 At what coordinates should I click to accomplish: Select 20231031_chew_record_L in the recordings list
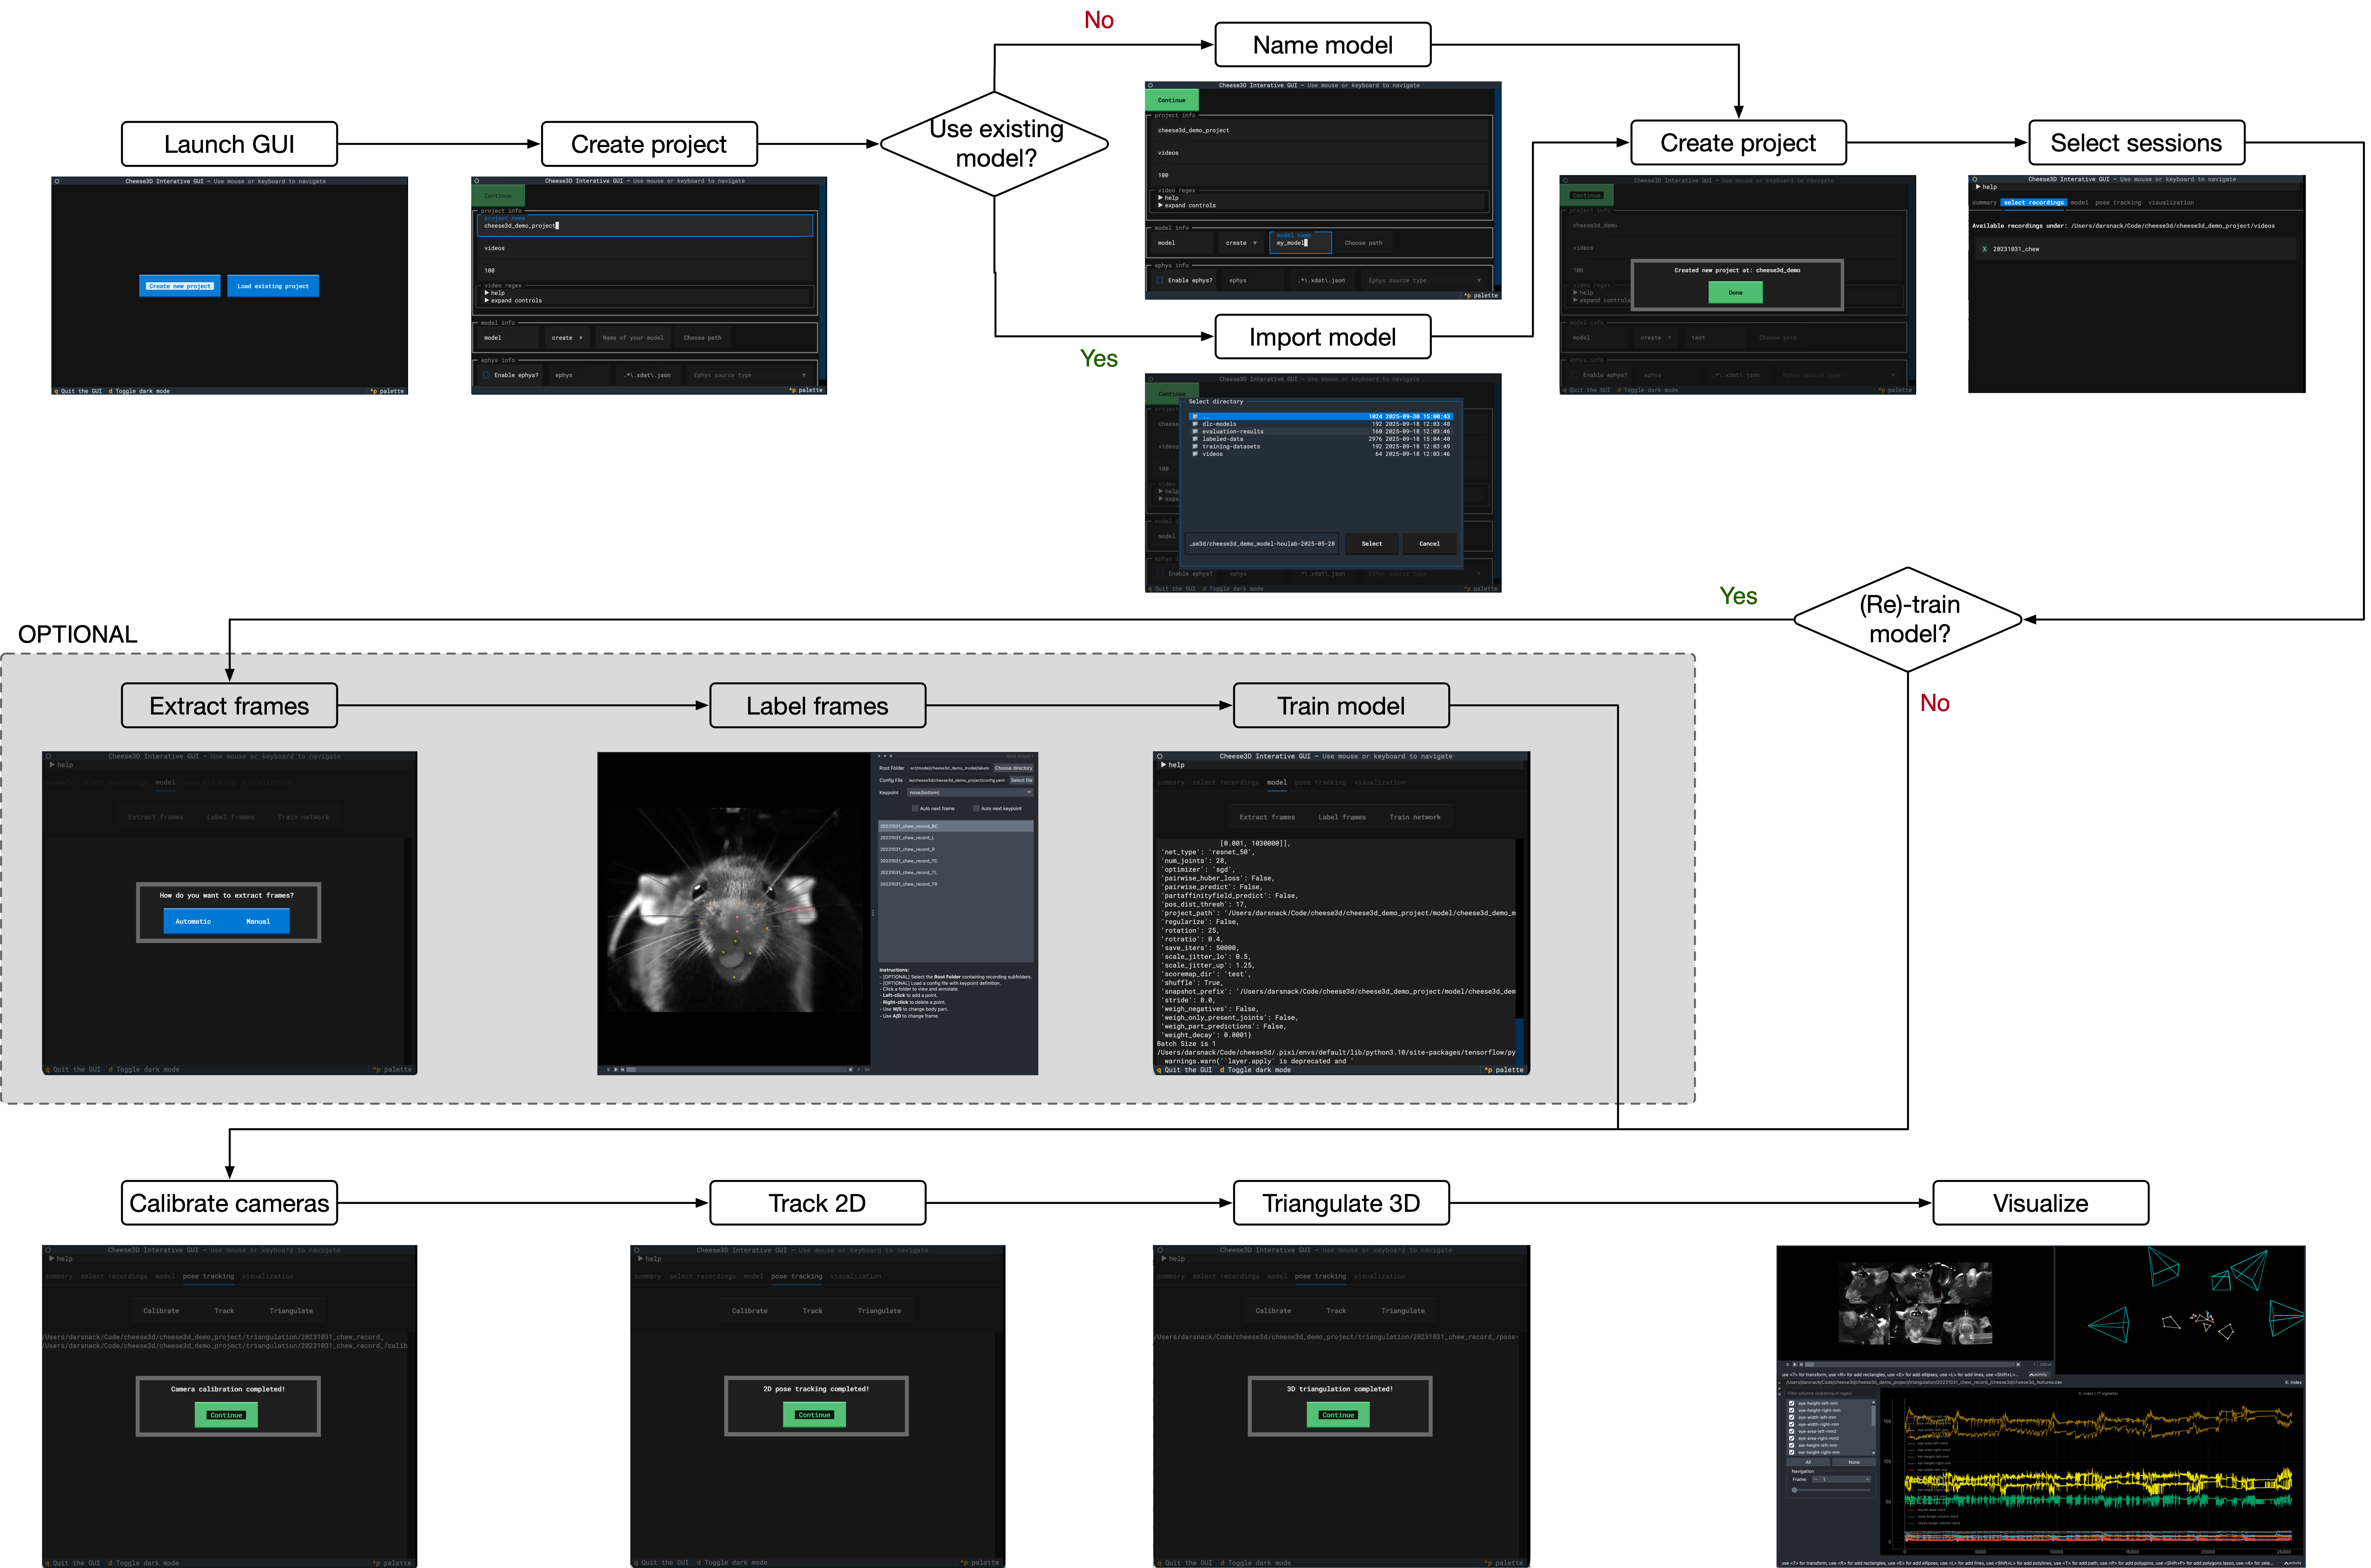(906, 838)
